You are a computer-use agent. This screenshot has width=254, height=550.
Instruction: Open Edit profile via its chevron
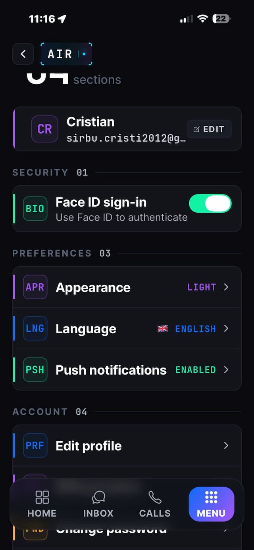pyautogui.click(x=226, y=446)
